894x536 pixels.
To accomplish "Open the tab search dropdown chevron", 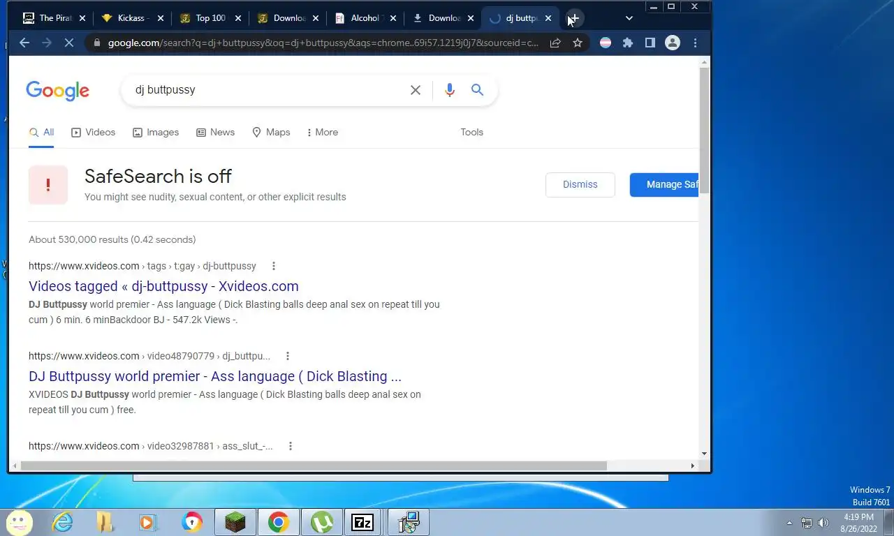I will (x=629, y=18).
